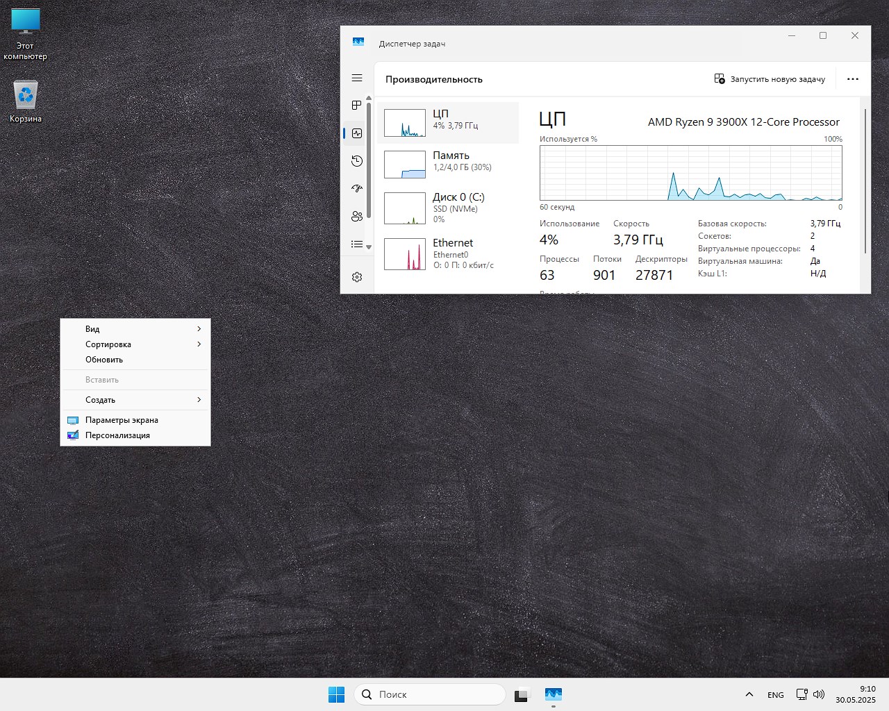This screenshot has width=889, height=711.
Task: Click the resource list scroll-up arrow
Action: pyautogui.click(x=369, y=99)
